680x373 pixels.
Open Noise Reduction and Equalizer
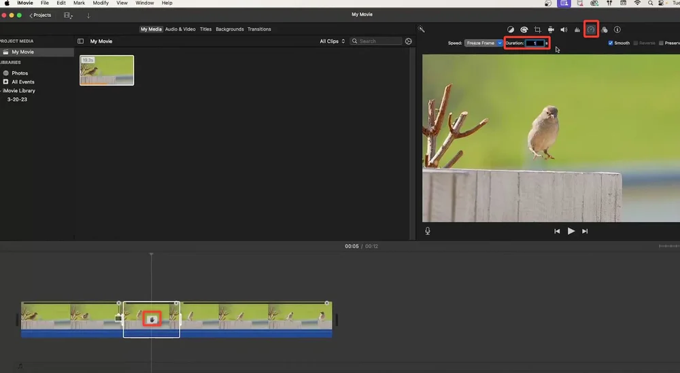pos(577,30)
